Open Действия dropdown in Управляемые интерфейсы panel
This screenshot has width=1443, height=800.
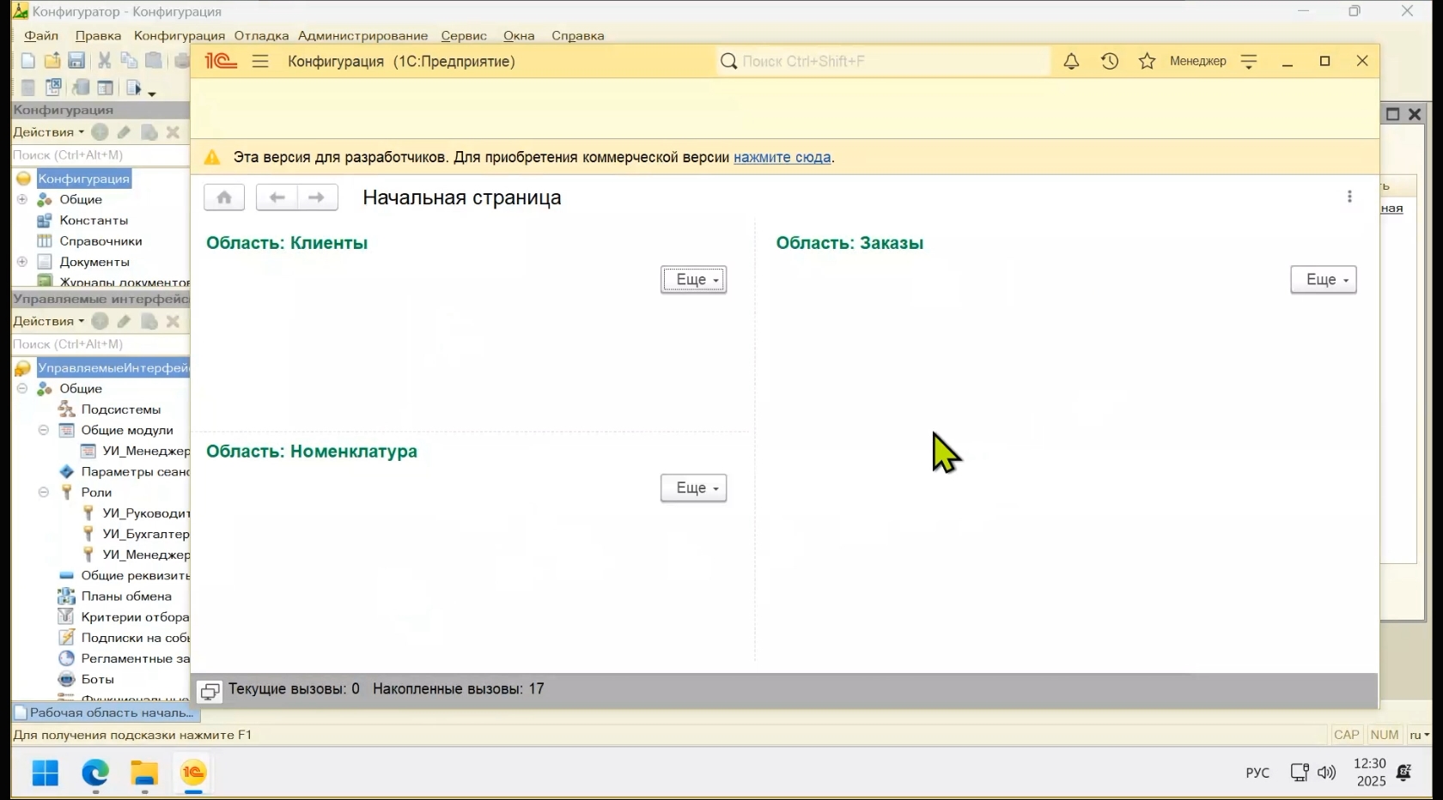[x=48, y=321]
